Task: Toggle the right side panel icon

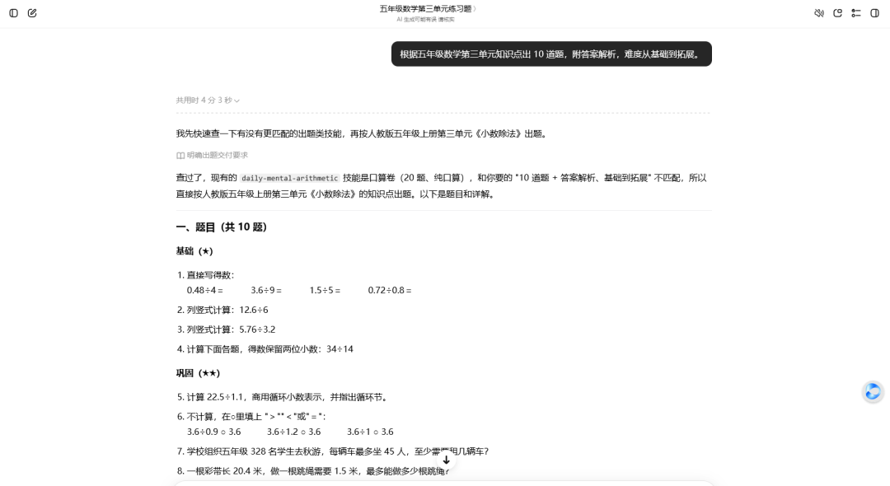Action: click(x=874, y=13)
